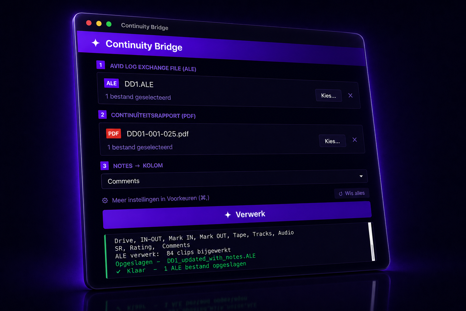Click the large Continuity Bridge header title
Image resolution: width=466 pixels, height=311 pixels.
(144, 45)
